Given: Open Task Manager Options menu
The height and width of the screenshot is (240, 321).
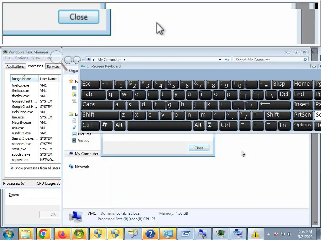Looking at the screenshot, I should 21,58.
